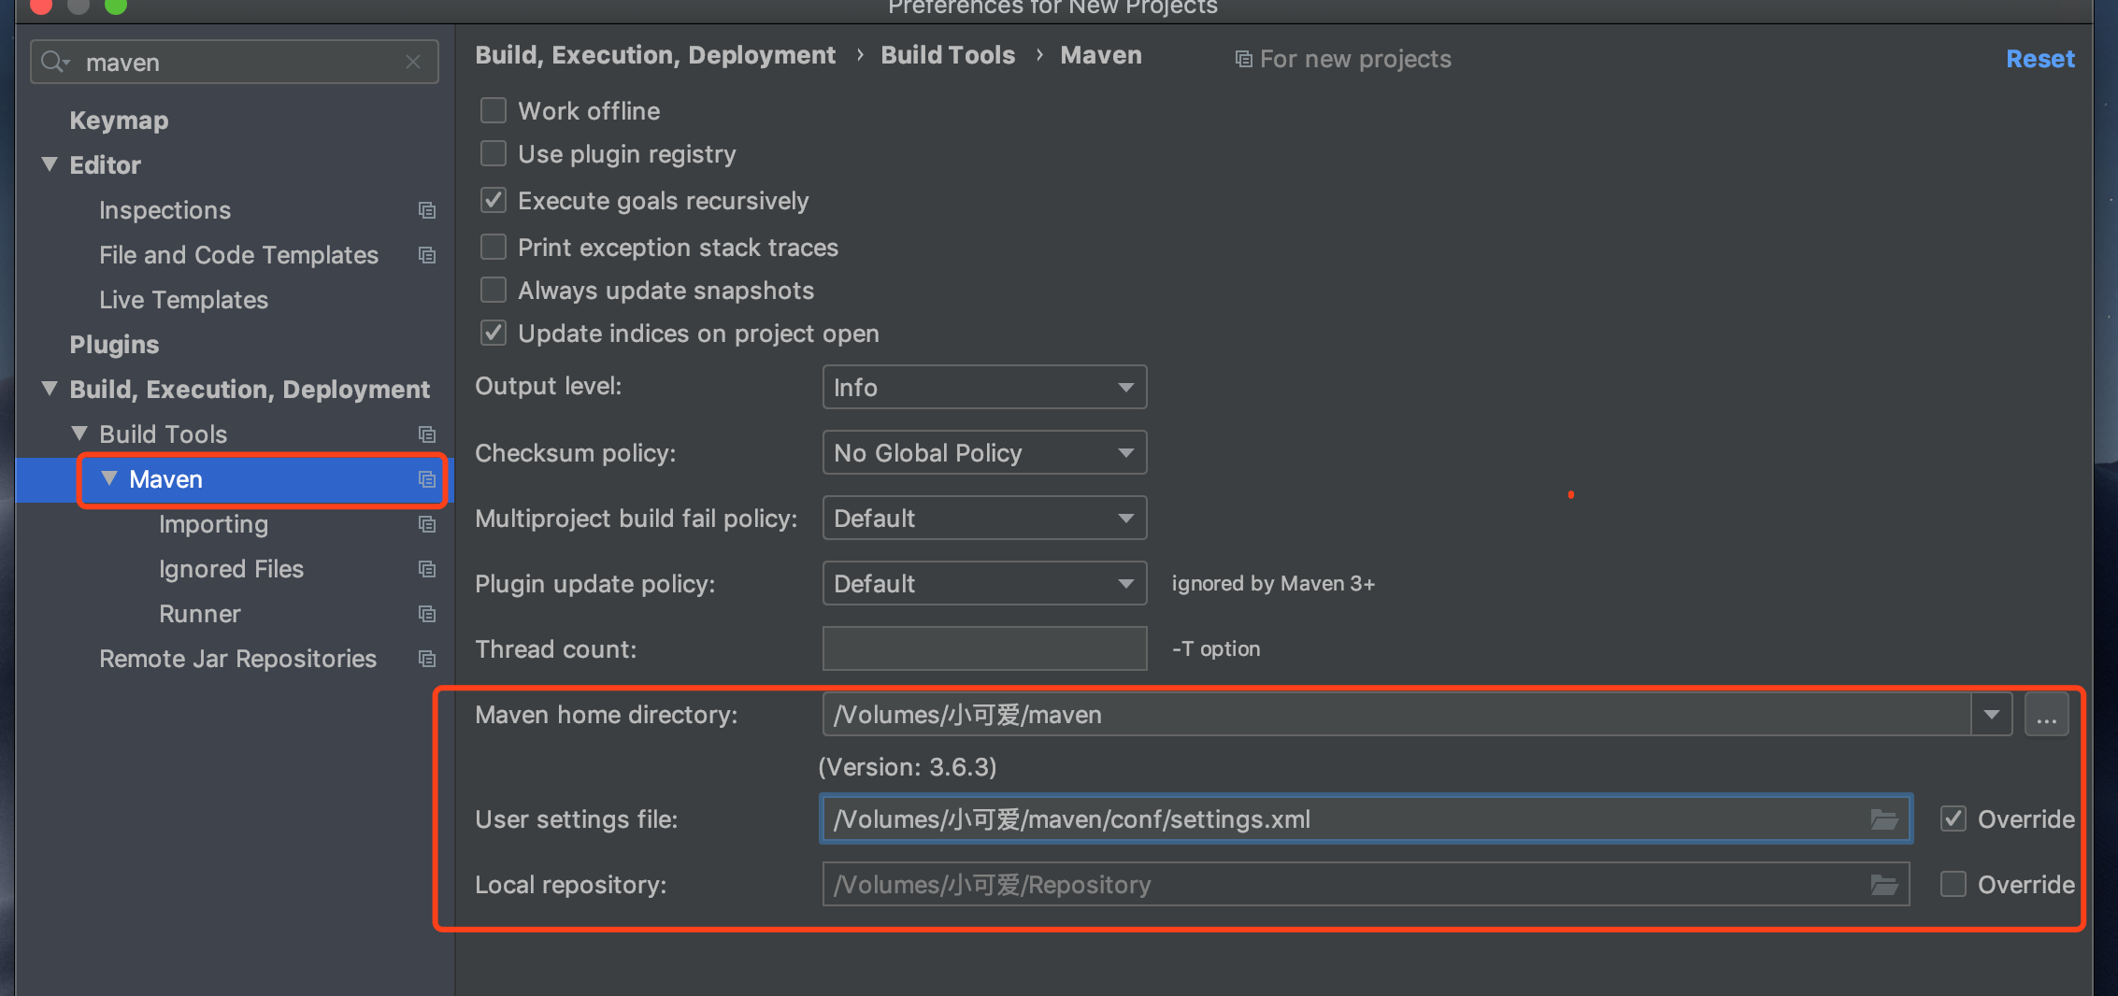2118x996 pixels.
Task: Click the -T option hint text
Action: coord(1216,648)
